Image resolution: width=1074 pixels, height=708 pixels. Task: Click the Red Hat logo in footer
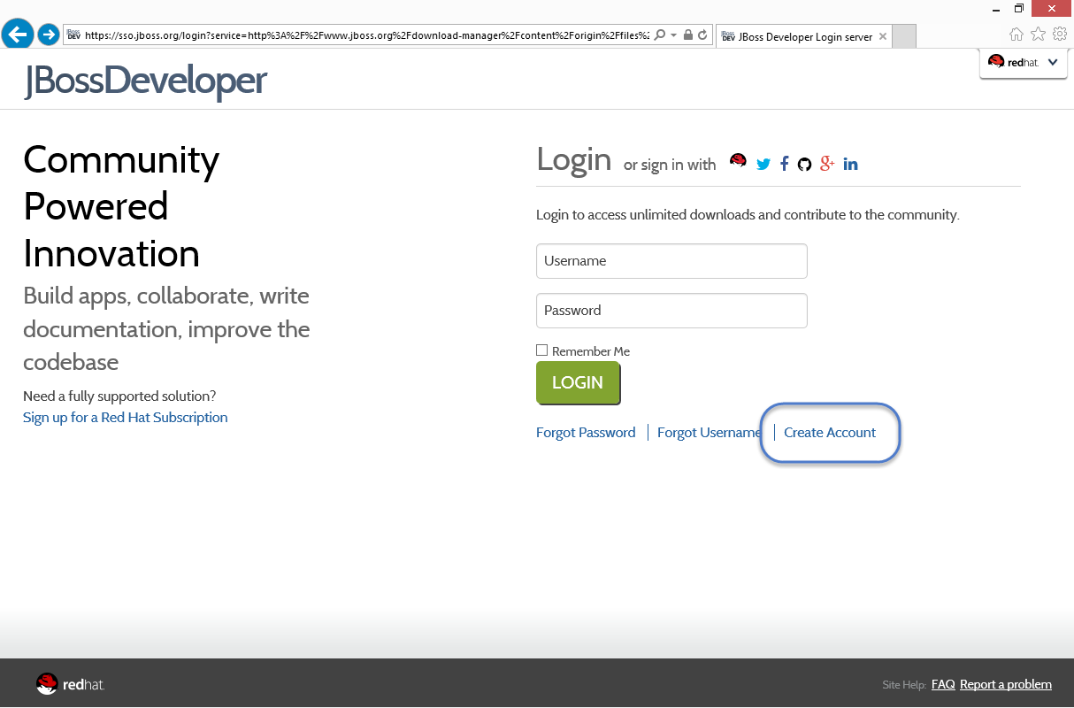click(x=71, y=683)
